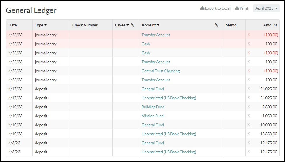
Task: Open the Central Trust Checking account link
Action: click(x=161, y=71)
